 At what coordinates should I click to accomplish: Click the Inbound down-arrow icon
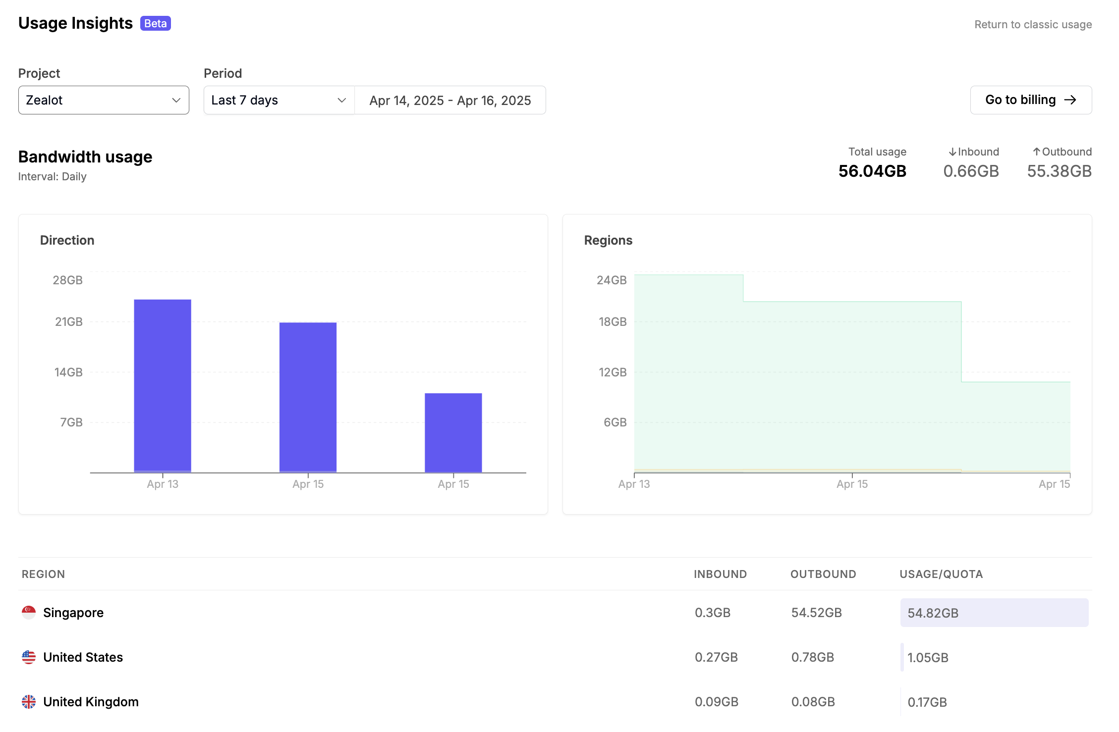point(952,152)
